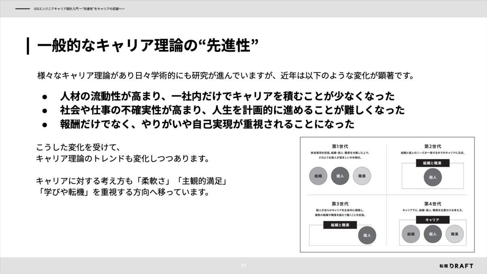Click the 職業 circle under 第1世代

point(362,176)
